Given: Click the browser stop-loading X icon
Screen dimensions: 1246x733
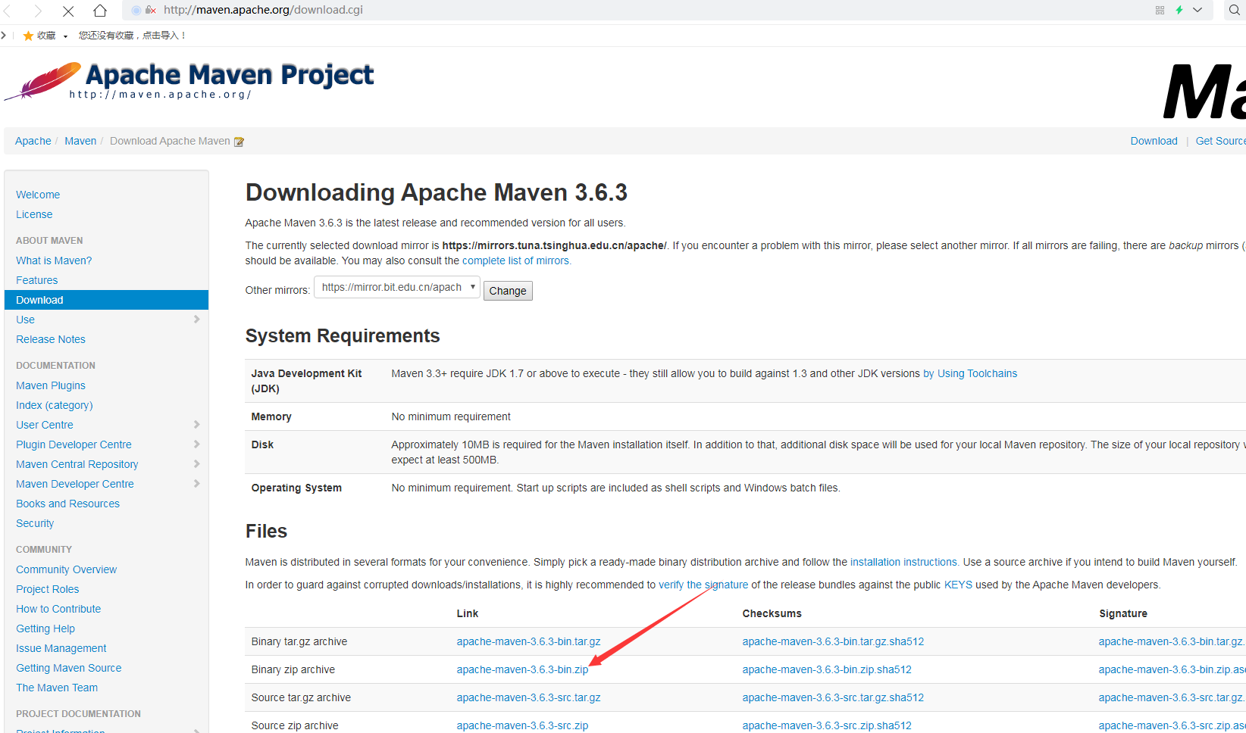Looking at the screenshot, I should click(68, 11).
